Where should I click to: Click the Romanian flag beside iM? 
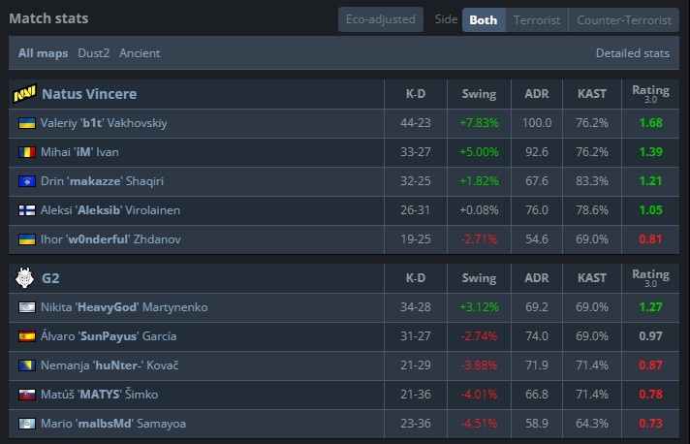point(27,152)
